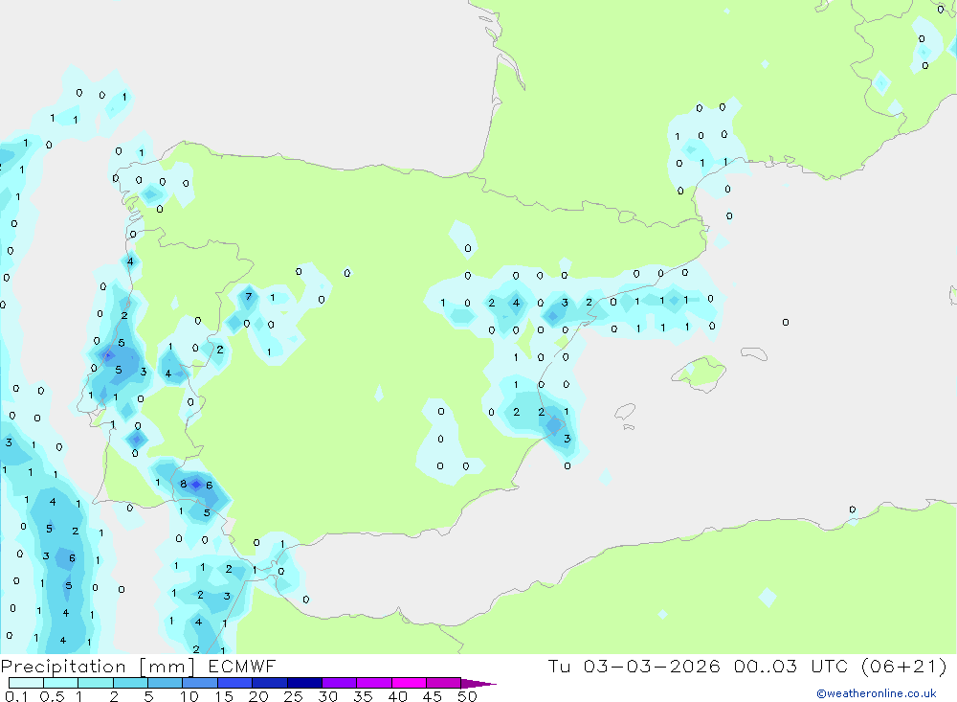Viewport: 957px width, 702px height.
Task: Click the '[mm]' unit label
Action: tap(167, 667)
